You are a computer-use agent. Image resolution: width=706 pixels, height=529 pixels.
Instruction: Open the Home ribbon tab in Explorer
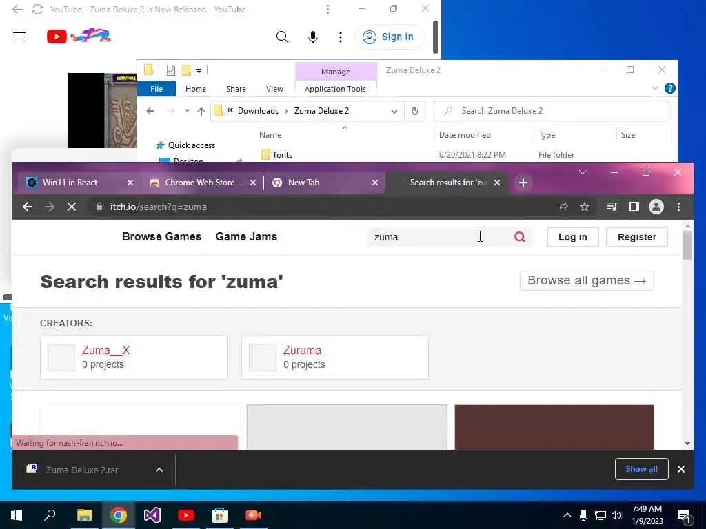click(195, 89)
